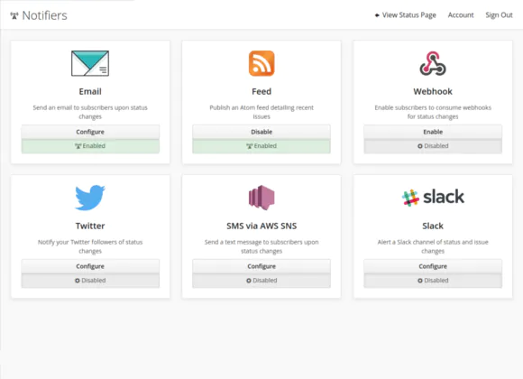
Task: Click Slack's gray Disabled status bar
Action: pos(433,281)
